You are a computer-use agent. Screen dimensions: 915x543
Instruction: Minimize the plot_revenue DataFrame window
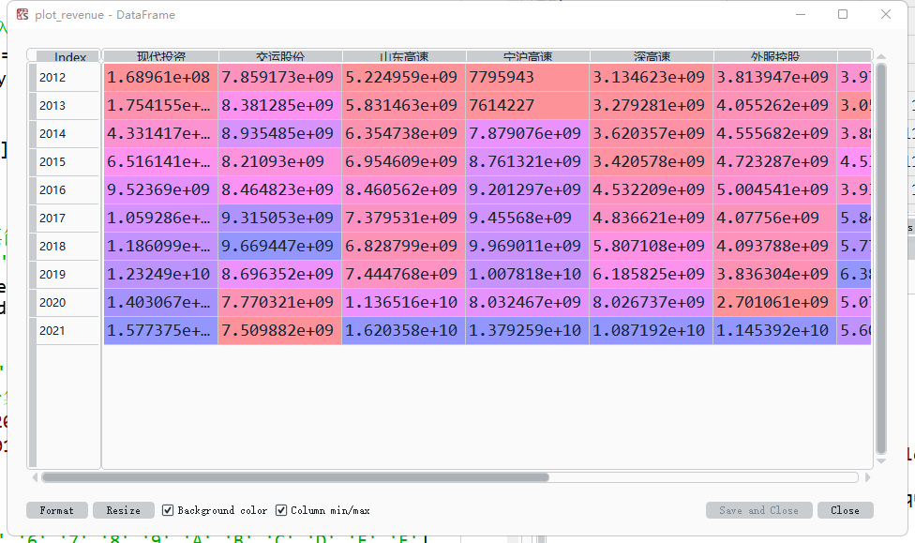click(x=801, y=14)
